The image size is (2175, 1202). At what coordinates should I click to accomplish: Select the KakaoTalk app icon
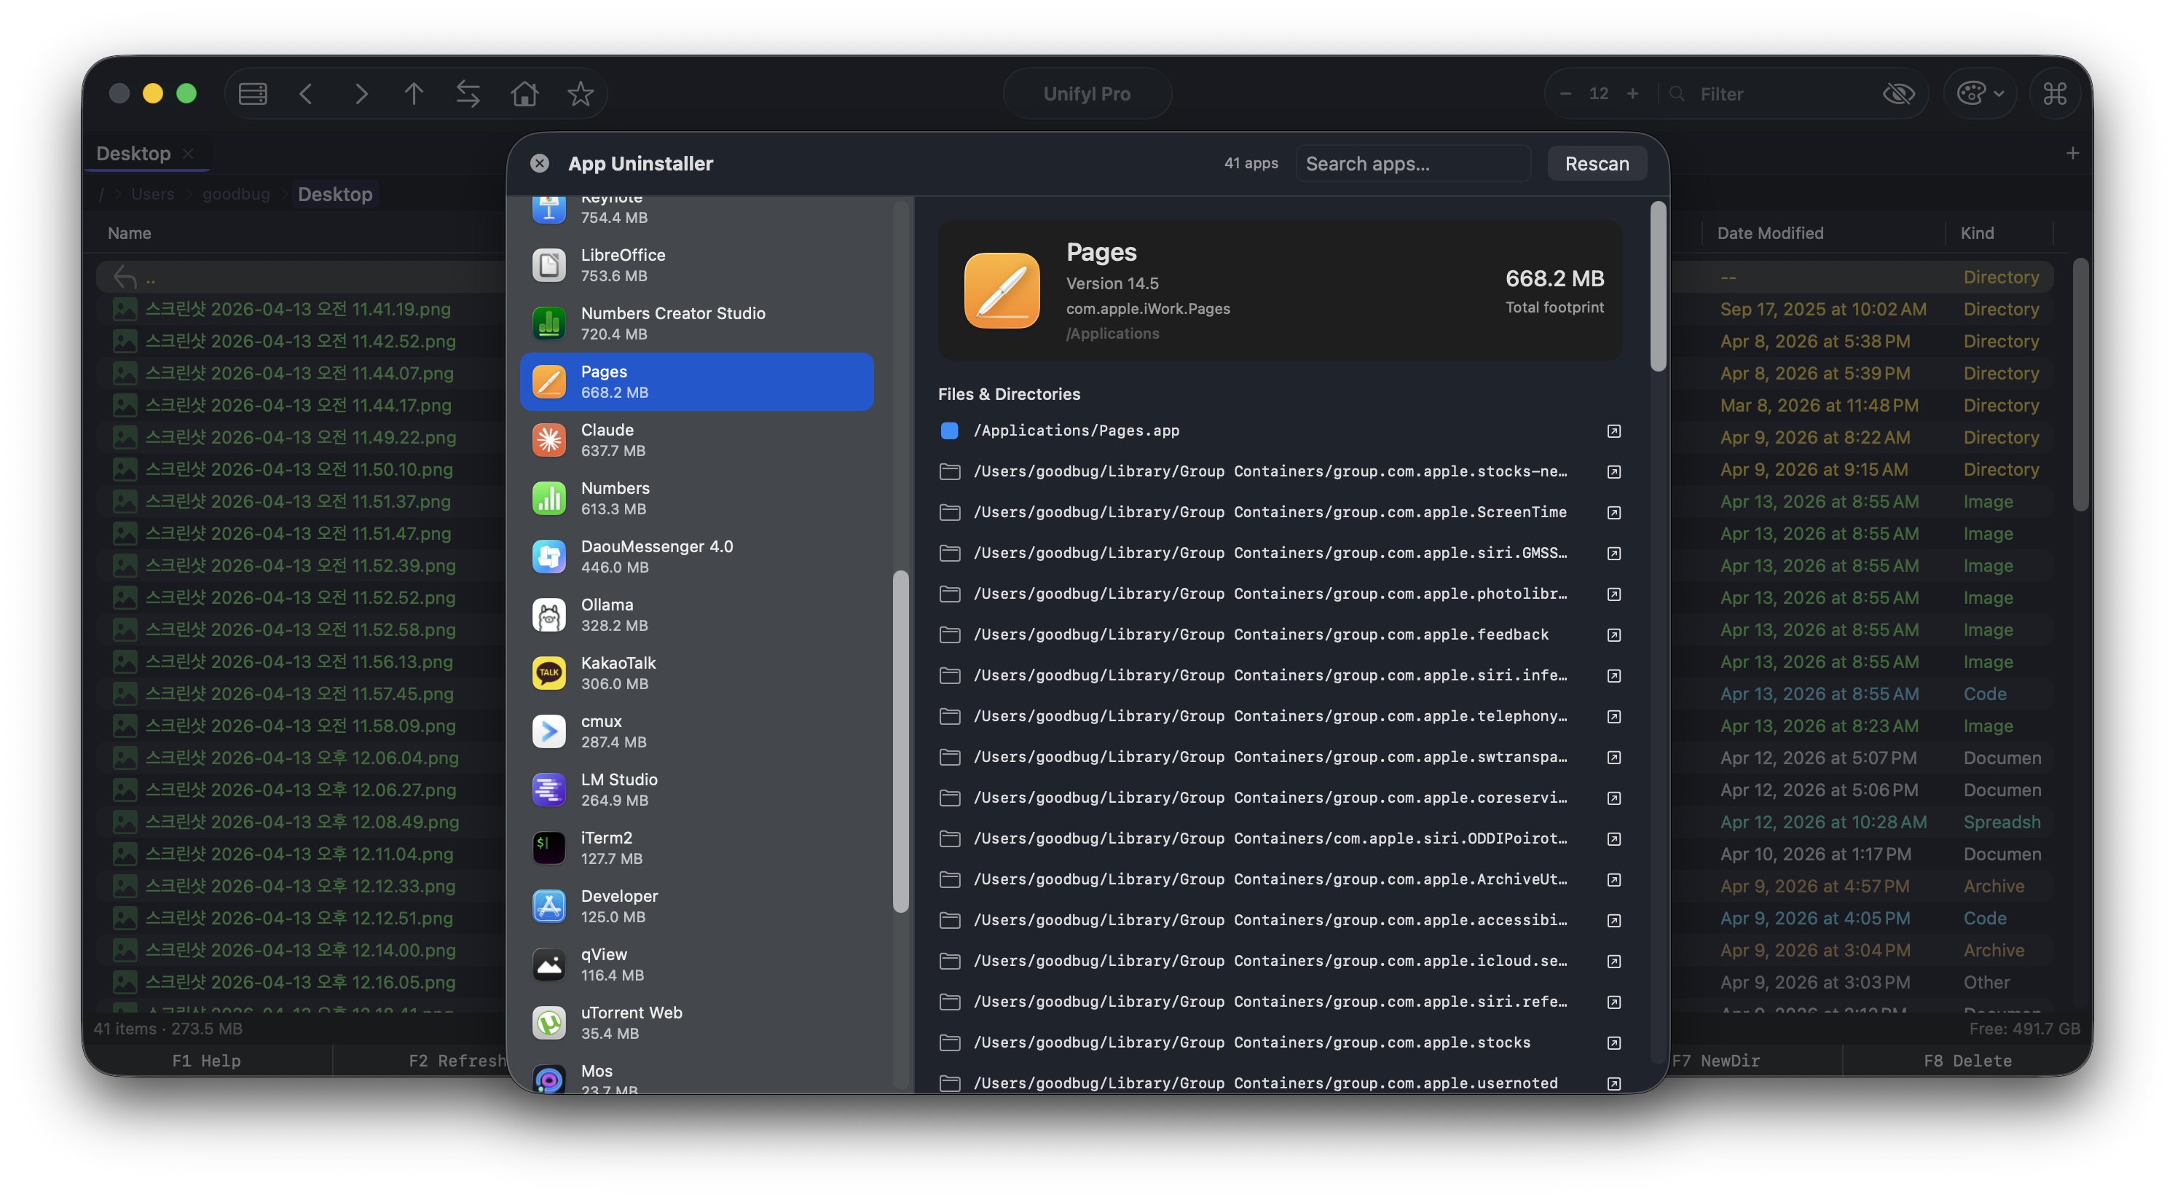548,672
